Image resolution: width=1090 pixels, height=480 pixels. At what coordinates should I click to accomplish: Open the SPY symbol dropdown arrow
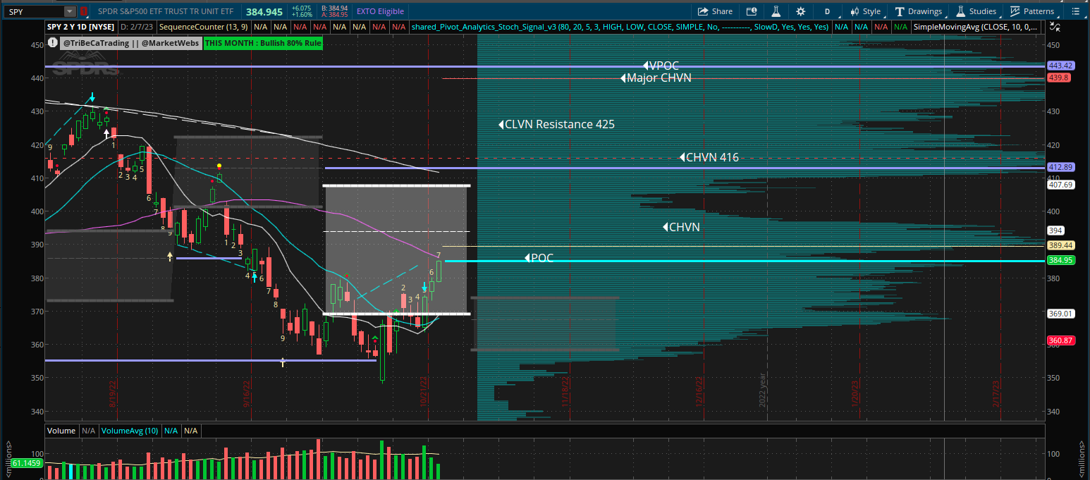[x=69, y=11]
